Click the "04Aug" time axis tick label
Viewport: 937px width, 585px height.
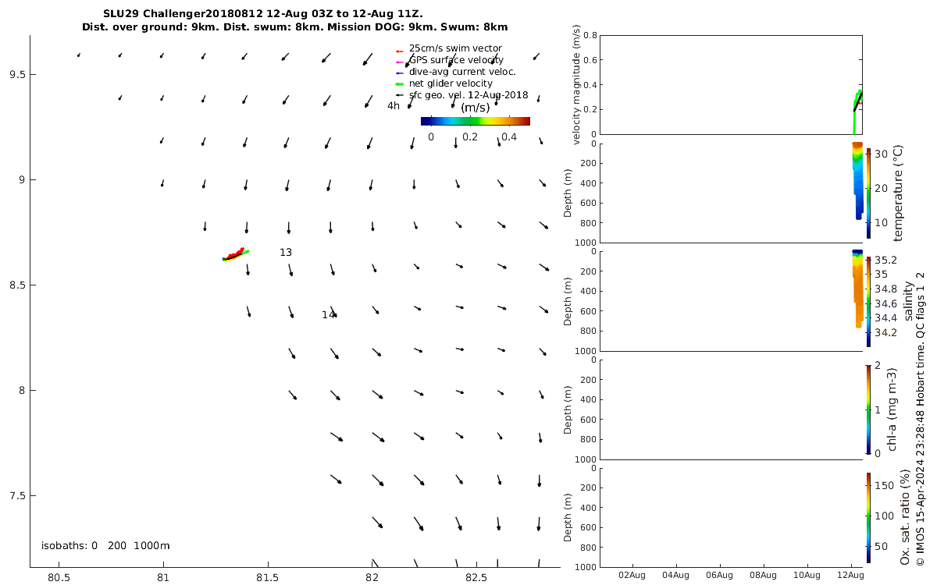(x=675, y=576)
